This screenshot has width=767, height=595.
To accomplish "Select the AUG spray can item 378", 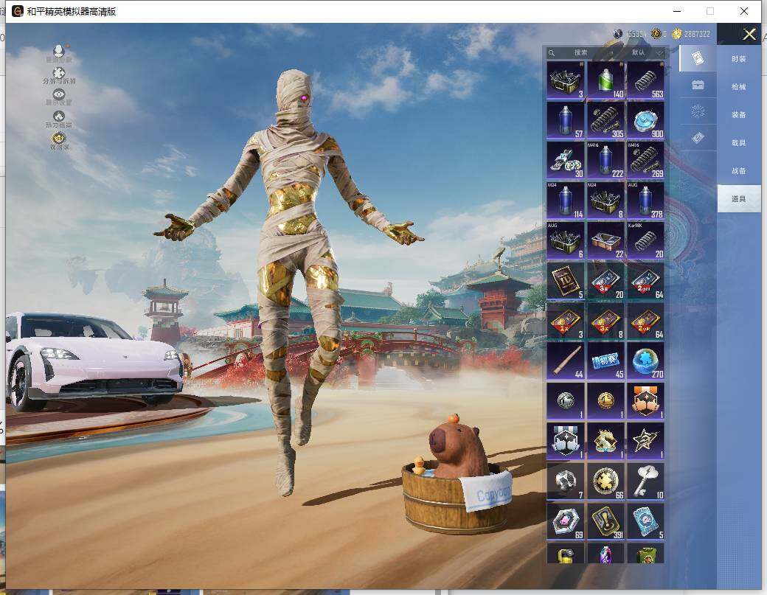I will (x=646, y=201).
